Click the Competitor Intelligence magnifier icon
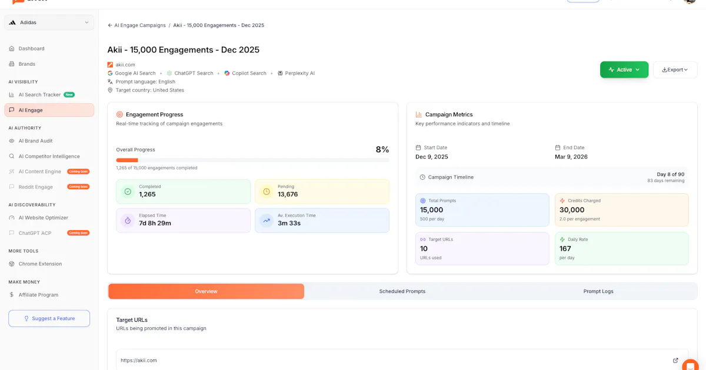The image size is (706, 370). click(x=12, y=156)
